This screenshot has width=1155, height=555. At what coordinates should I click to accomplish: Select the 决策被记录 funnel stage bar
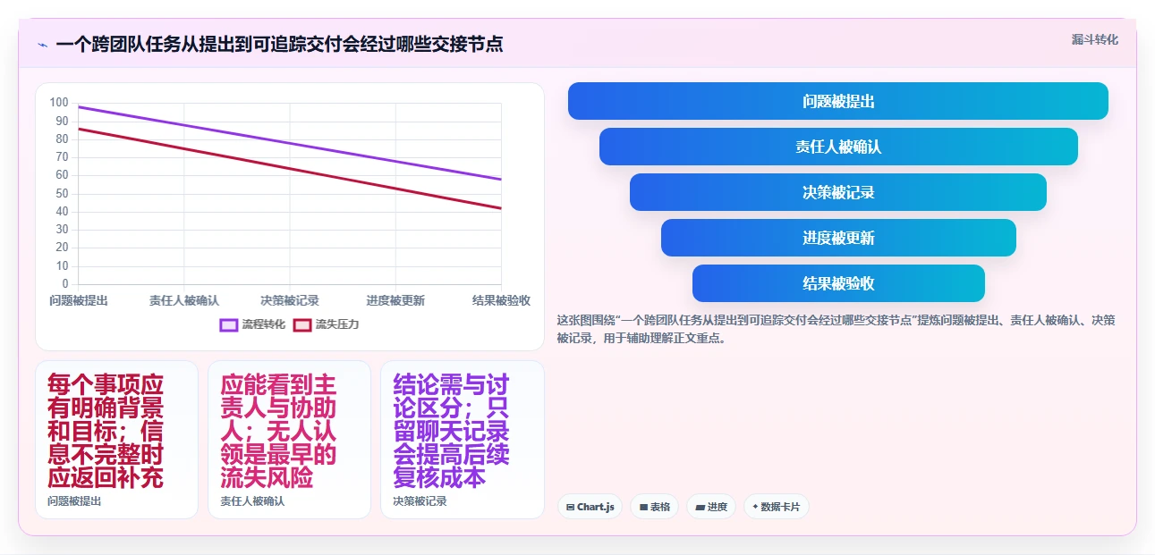tap(838, 192)
